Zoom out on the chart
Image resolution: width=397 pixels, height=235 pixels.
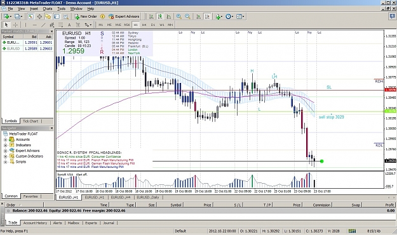pos(187,16)
